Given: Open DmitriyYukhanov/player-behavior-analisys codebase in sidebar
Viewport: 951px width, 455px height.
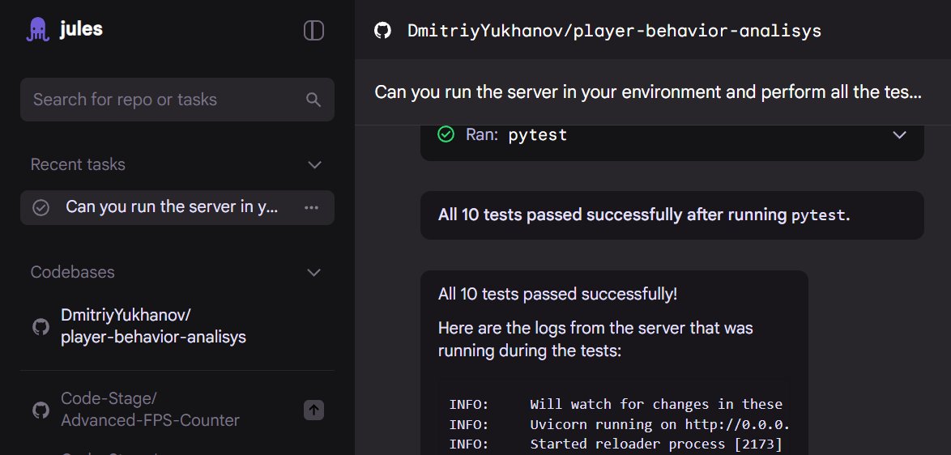Looking at the screenshot, I should [x=153, y=326].
